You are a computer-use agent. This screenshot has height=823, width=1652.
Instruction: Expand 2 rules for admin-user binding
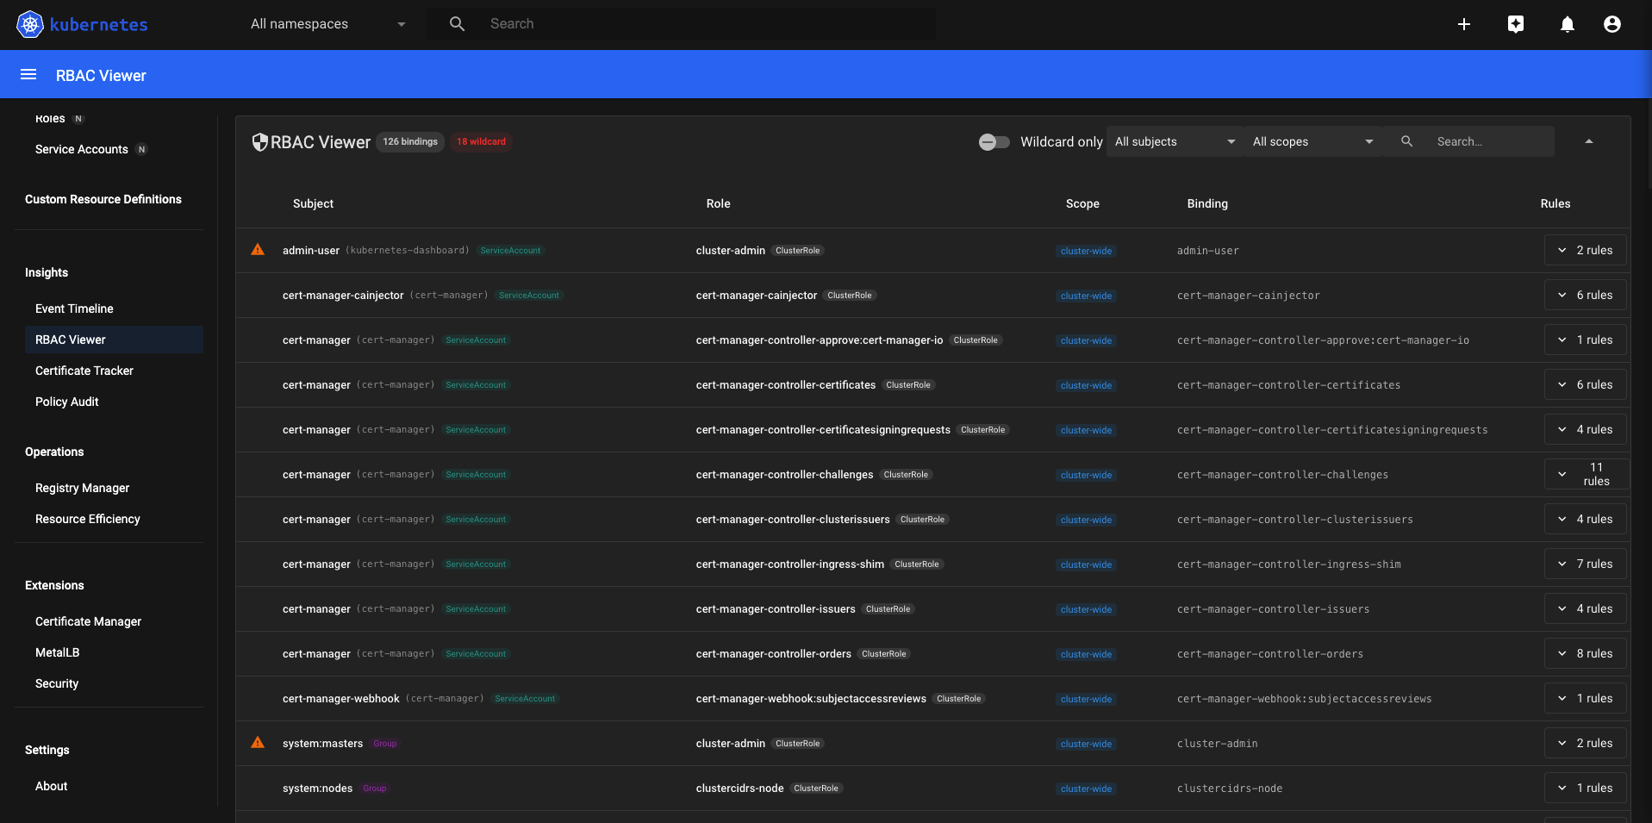pyautogui.click(x=1585, y=250)
